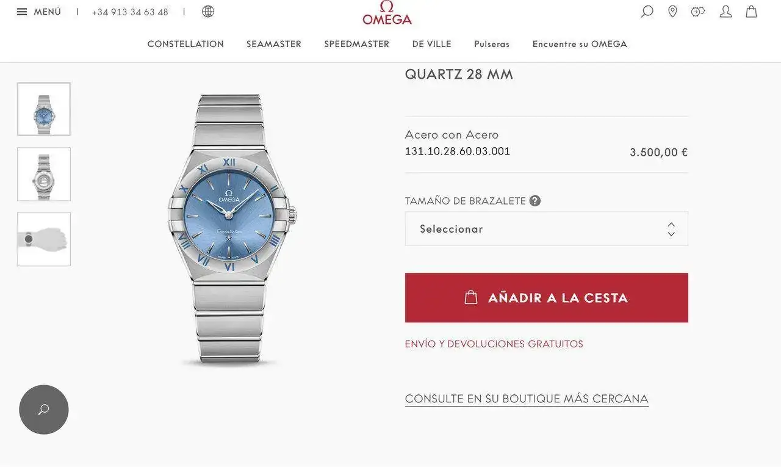781x467 pixels.
Task: Click the round gray zoom button
Action: pyautogui.click(x=44, y=410)
